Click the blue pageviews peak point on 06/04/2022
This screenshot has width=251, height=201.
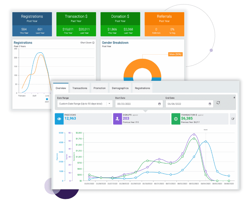tap(206, 142)
